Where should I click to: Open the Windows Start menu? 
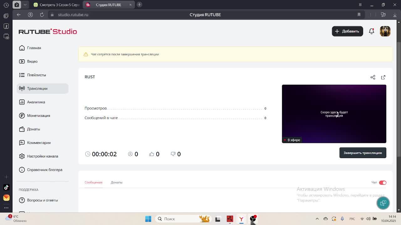[x=148, y=219]
